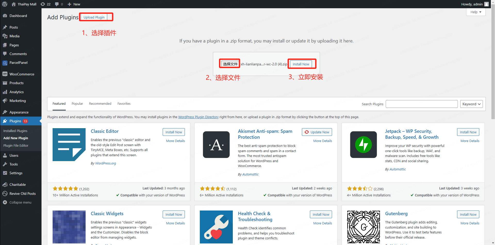Open Plugin File Editor submenu item
495x245 pixels.
(x=16, y=145)
